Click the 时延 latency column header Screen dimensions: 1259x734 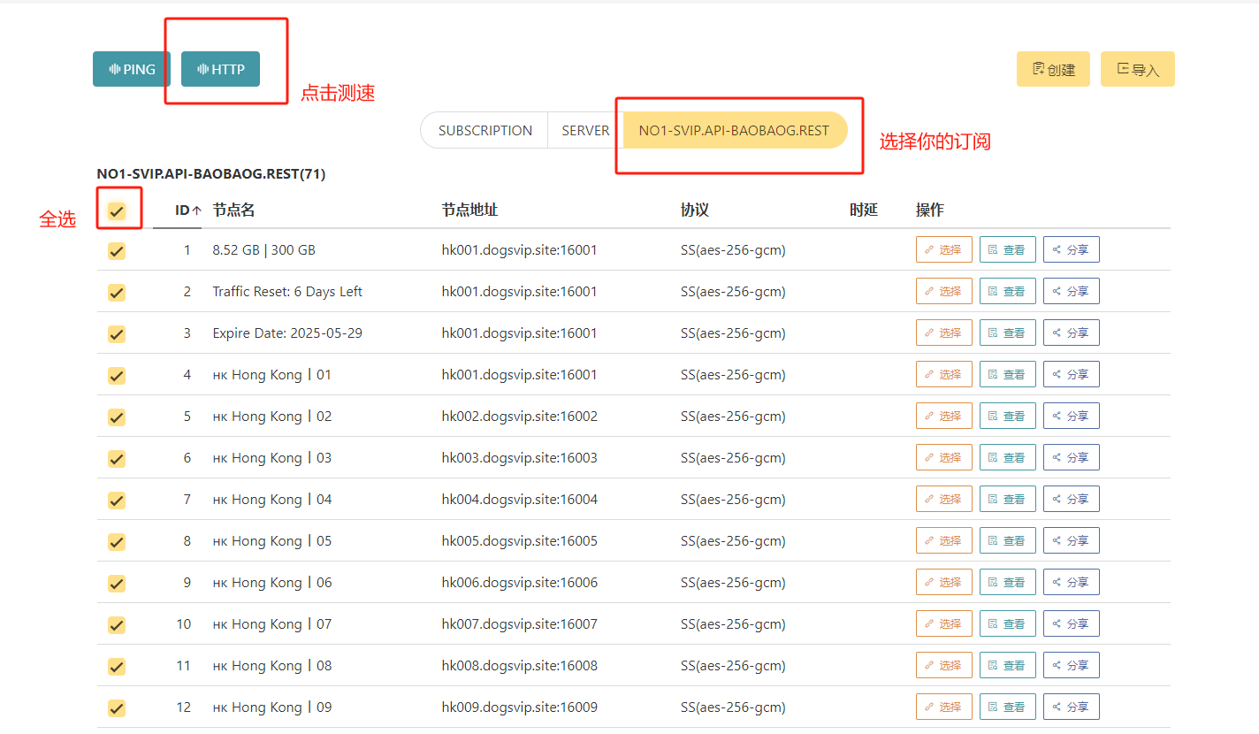[x=863, y=210]
